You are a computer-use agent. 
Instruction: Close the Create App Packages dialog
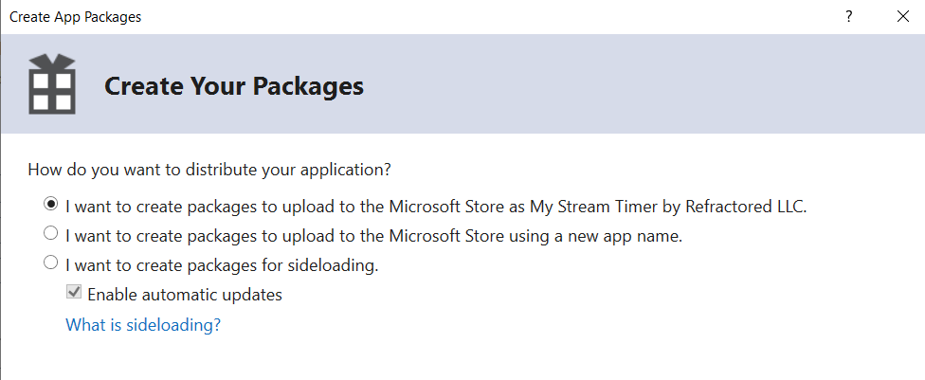[x=902, y=16]
